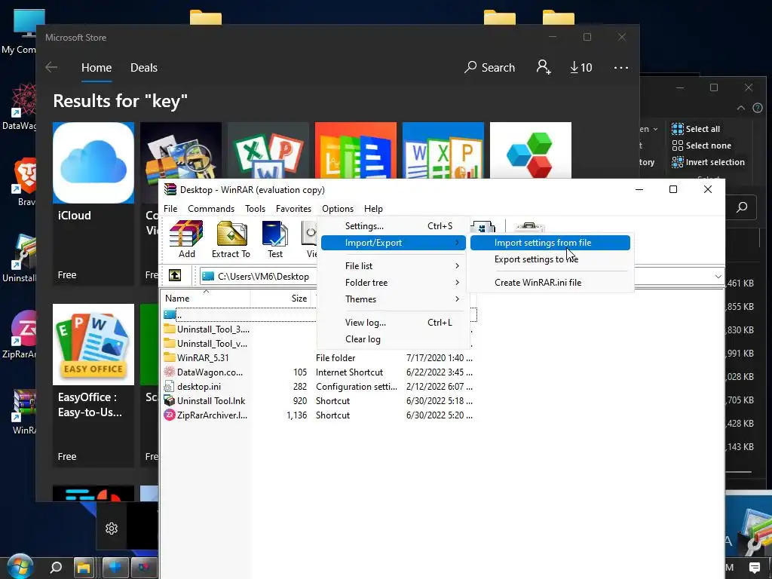Go up one folder level in WinRAR
The image size is (772, 579).
(175, 276)
